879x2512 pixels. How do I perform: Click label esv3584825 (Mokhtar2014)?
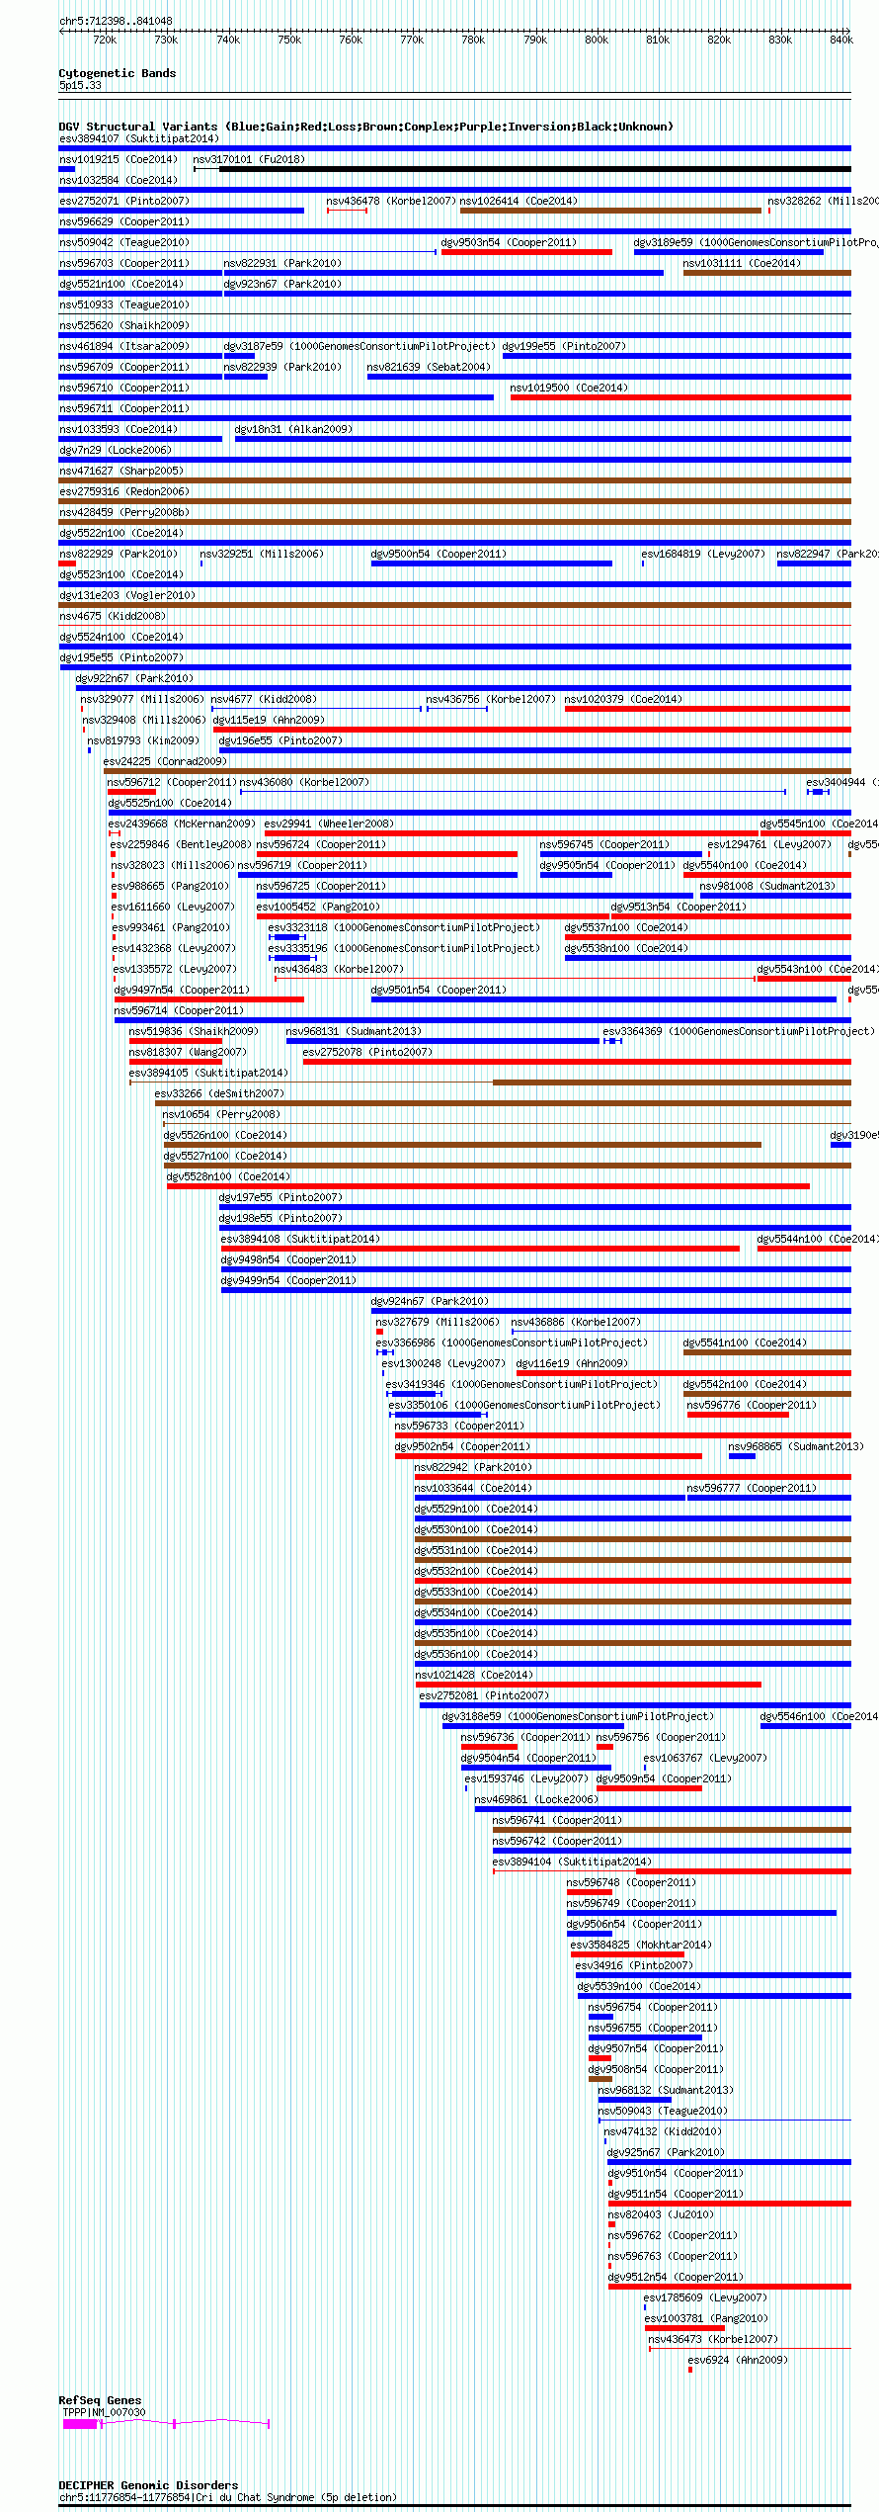pyautogui.click(x=641, y=1945)
